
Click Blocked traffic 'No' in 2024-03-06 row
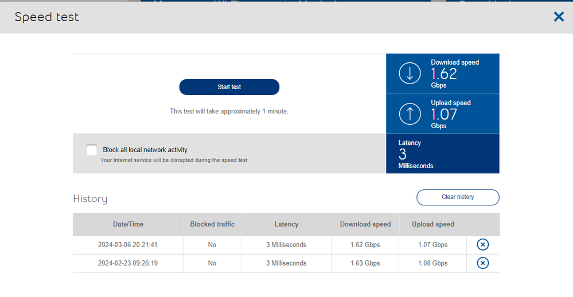[212, 245]
